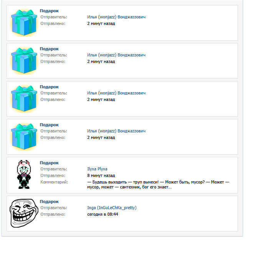Click the third blue gift box image
Image resolution: width=279 pixels, height=256 pixels.
coord(24,99)
